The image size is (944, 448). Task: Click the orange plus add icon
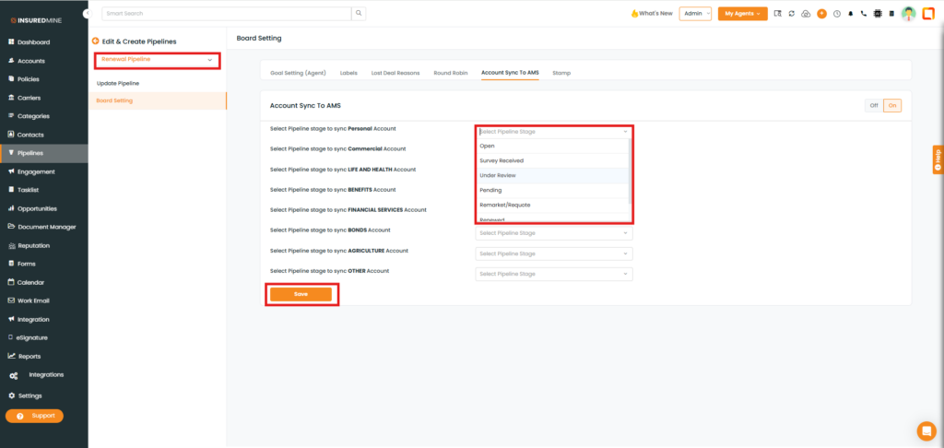(821, 14)
